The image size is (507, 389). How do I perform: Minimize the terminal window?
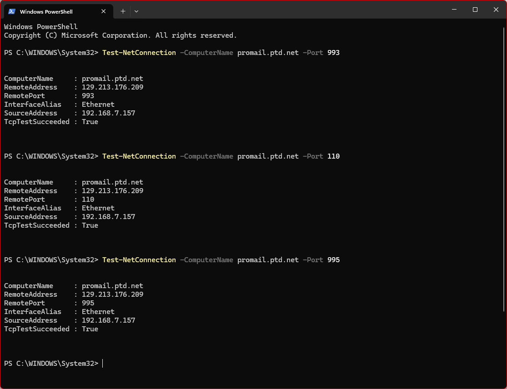click(454, 10)
